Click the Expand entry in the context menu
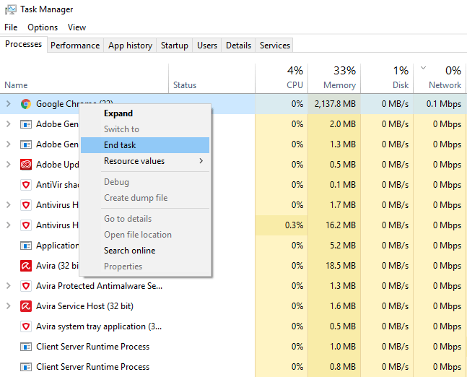Image resolution: width=467 pixels, height=377 pixels. point(118,113)
